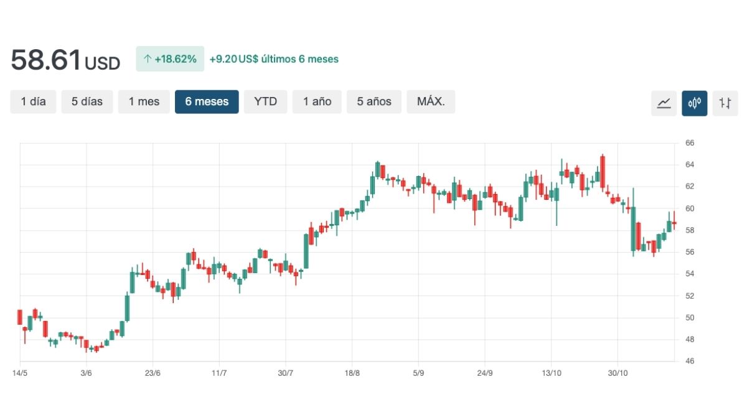Click the 13/10 date axis label

[551, 373]
